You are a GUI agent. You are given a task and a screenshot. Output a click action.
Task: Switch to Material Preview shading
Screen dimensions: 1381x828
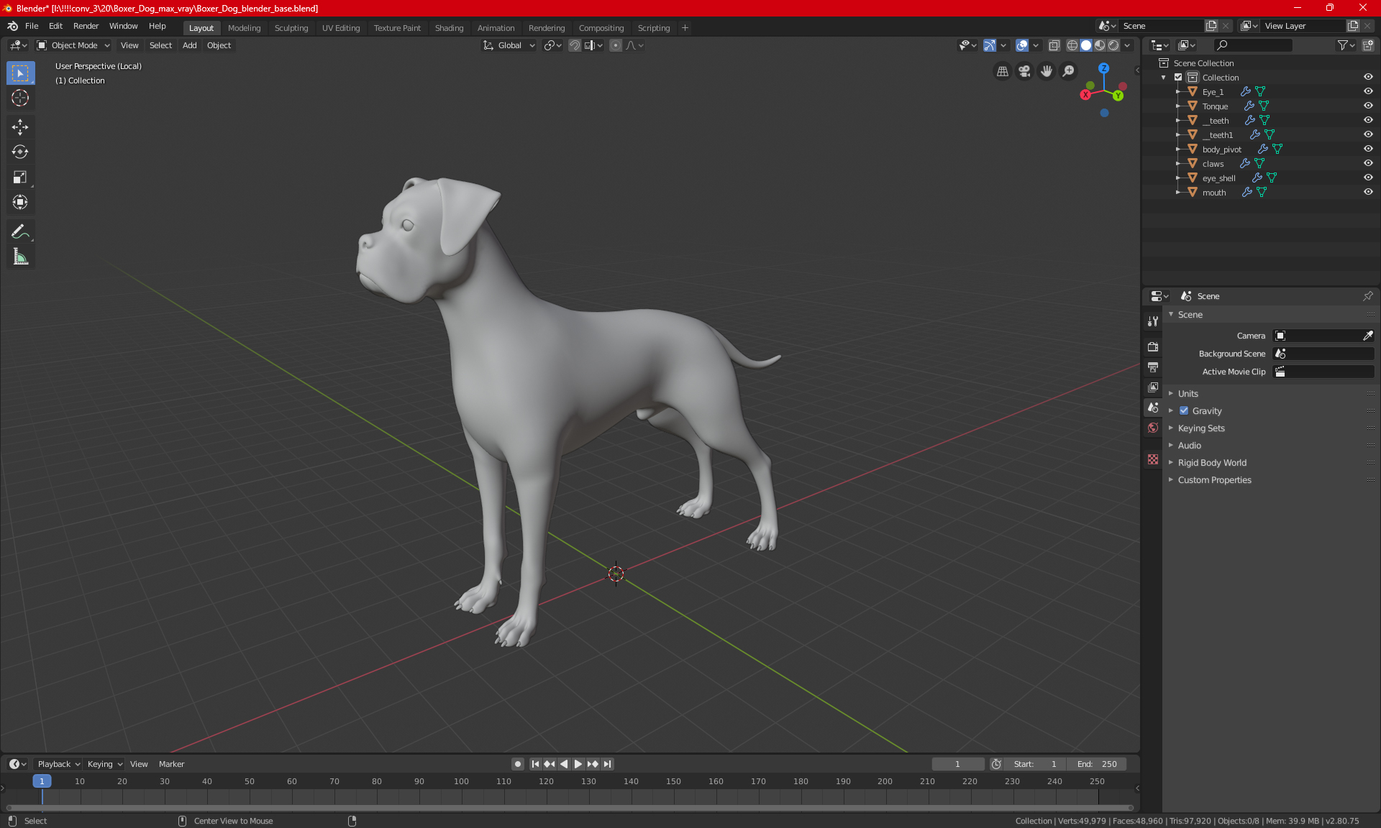click(x=1100, y=45)
